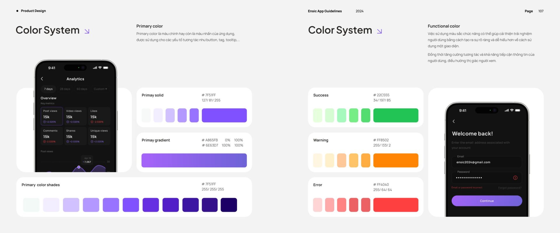
Task: Click the 34/ 197/ 85 RGB value
Action: tap(382, 100)
